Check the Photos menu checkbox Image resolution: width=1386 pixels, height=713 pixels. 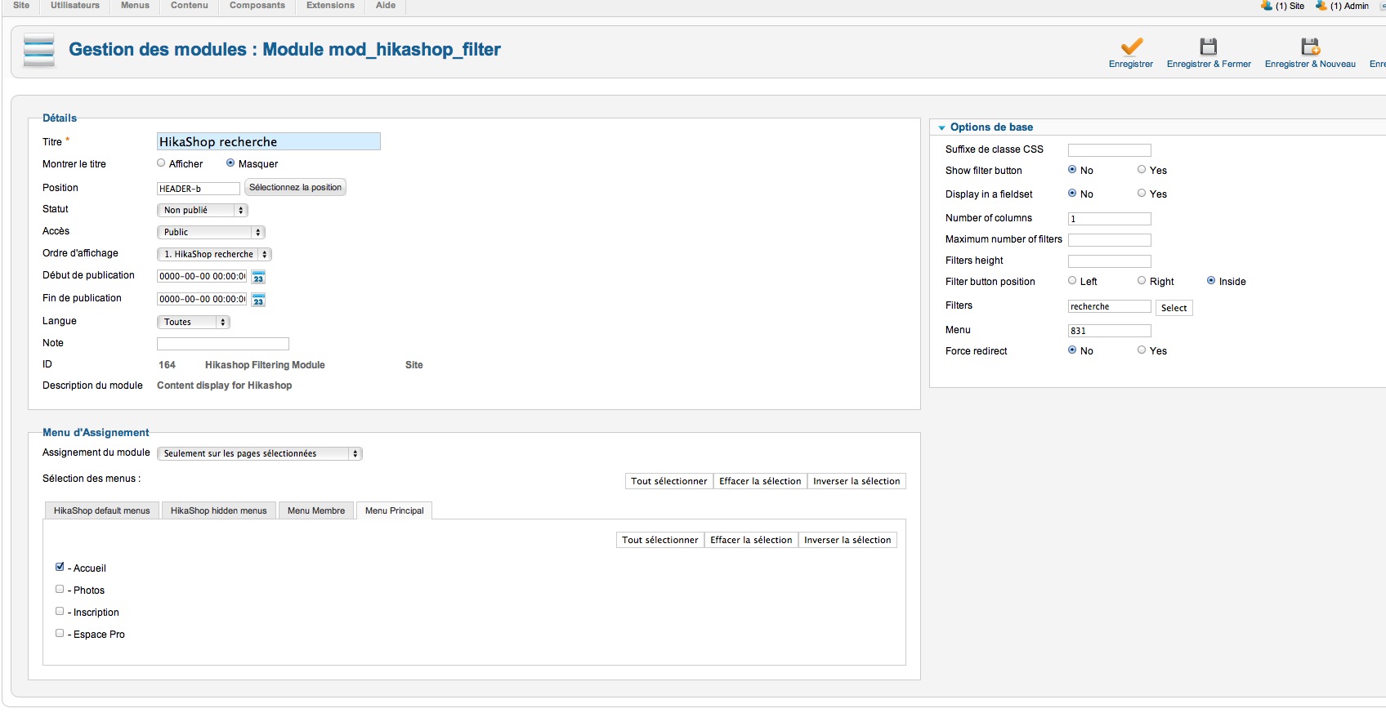(60, 589)
